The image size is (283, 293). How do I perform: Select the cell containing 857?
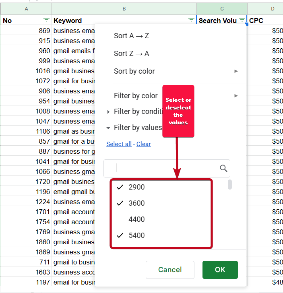tap(26, 141)
